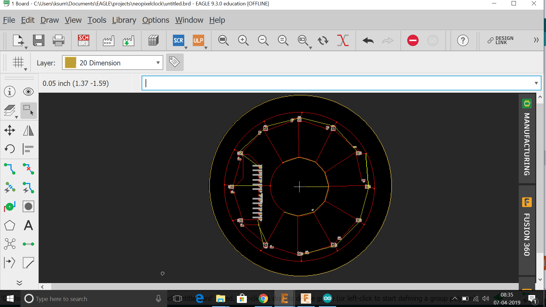
Task: Click the Dimension layer color swatch
Action: [70, 63]
